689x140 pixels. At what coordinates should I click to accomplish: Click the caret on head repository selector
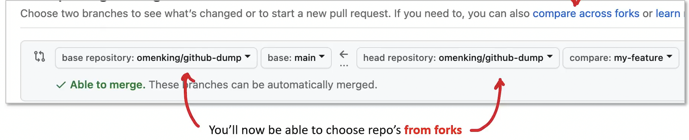550,56
